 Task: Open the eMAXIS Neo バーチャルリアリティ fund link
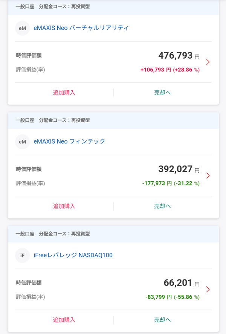pos(81,28)
